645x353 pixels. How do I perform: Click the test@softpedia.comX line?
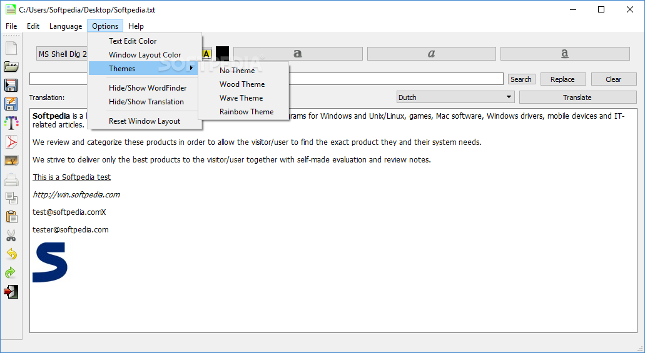tap(69, 212)
